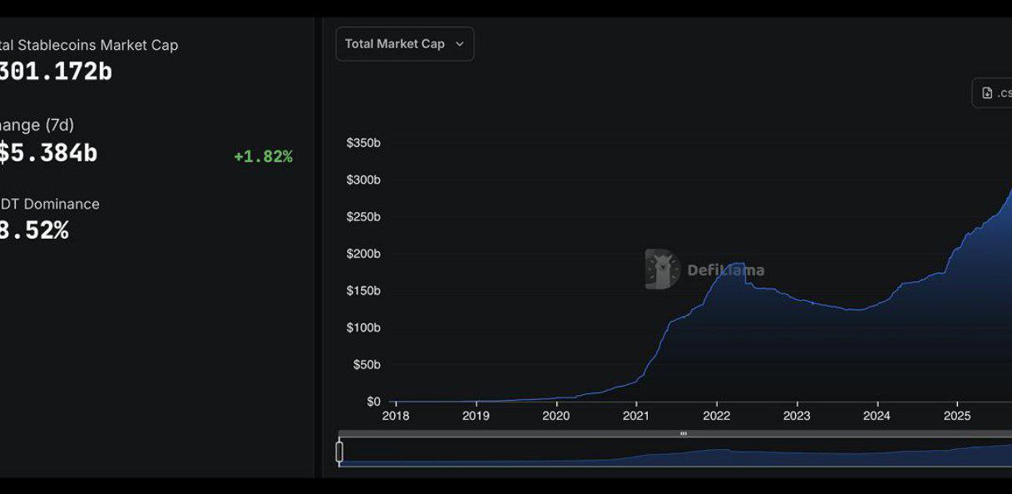Click the 301.172b market cap figure

pyautogui.click(x=56, y=72)
